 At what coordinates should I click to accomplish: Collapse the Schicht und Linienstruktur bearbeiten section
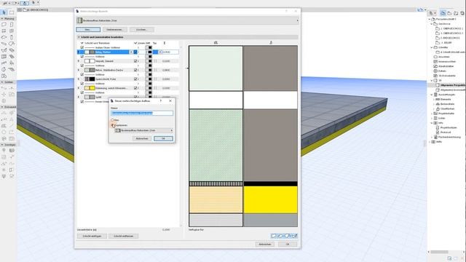click(79, 37)
